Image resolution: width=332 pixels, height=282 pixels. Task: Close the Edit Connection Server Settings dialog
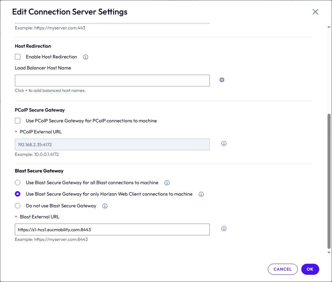pyautogui.click(x=315, y=12)
